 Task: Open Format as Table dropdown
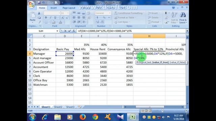tap(125, 17)
